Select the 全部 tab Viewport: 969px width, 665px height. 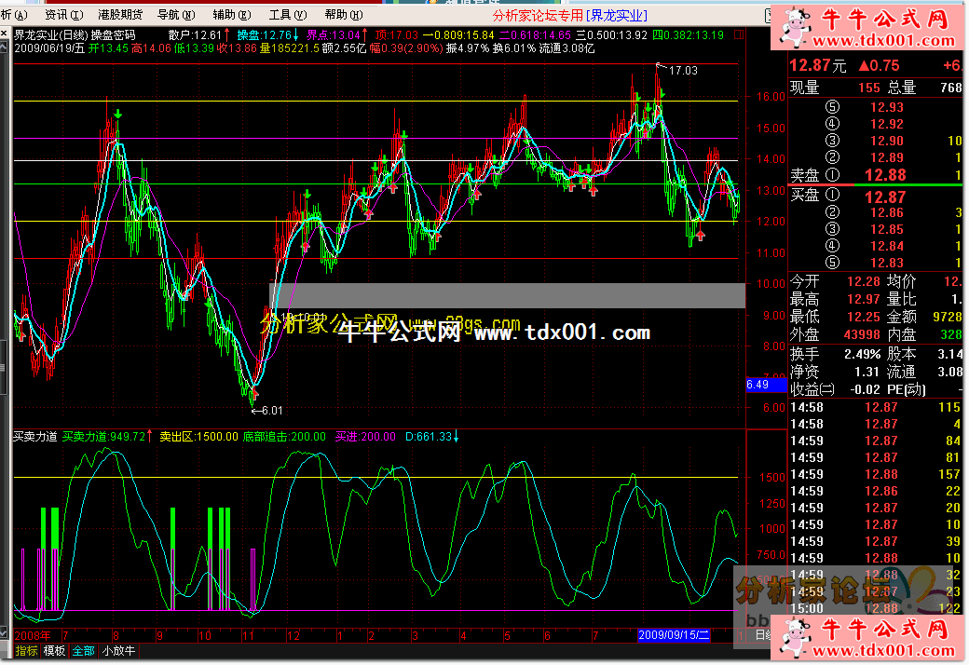[85, 651]
